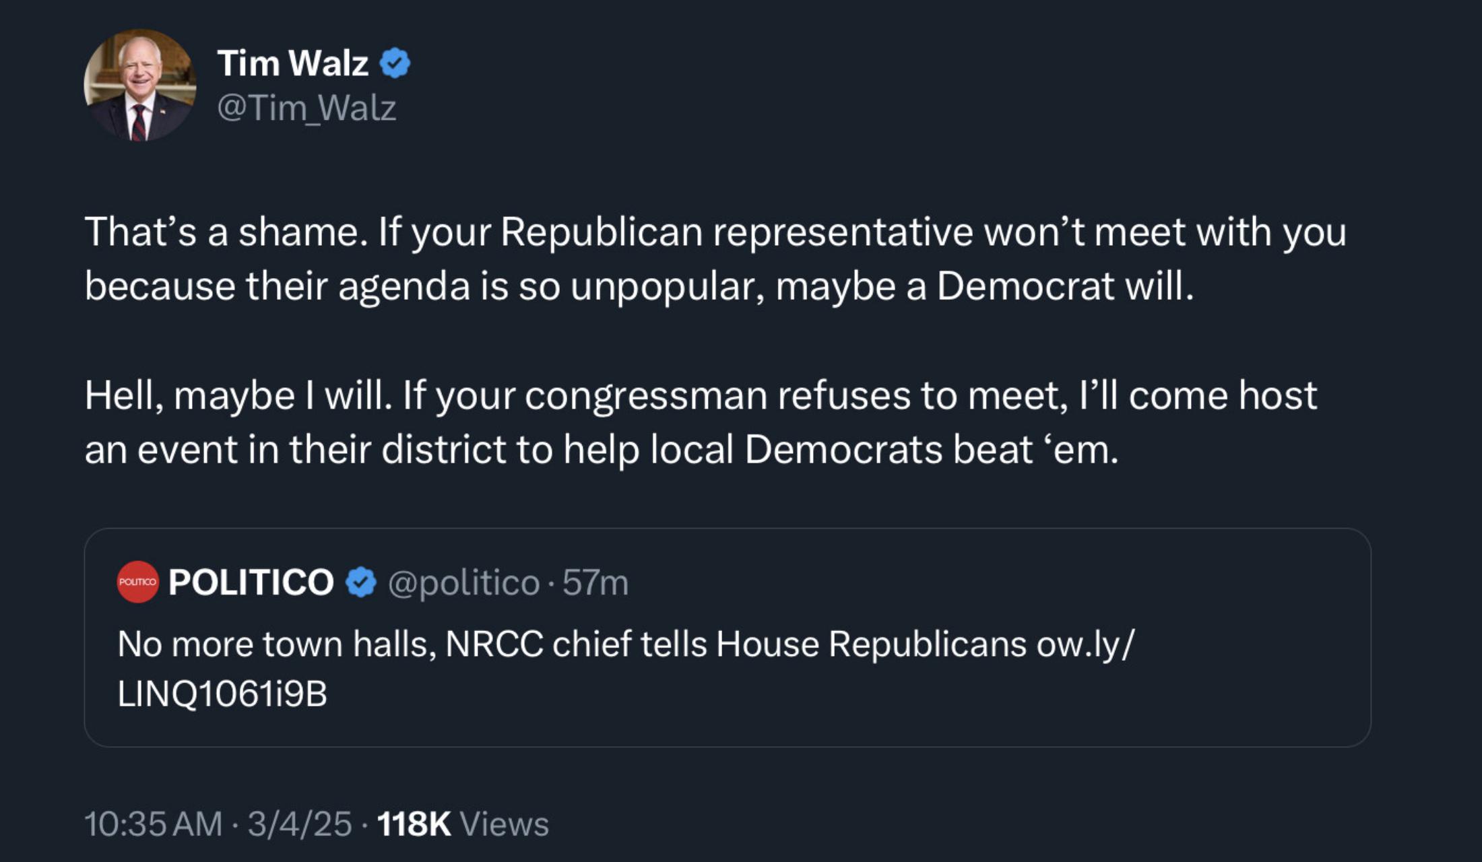Open the 118K view count
This screenshot has width=1482, height=862.
pos(414,824)
